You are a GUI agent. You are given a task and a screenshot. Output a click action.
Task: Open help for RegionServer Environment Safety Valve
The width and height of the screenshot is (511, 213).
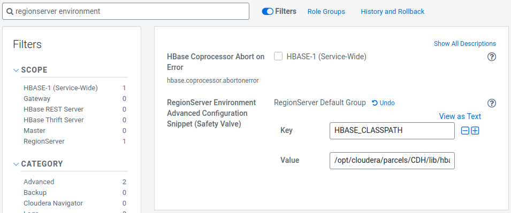tap(491, 103)
